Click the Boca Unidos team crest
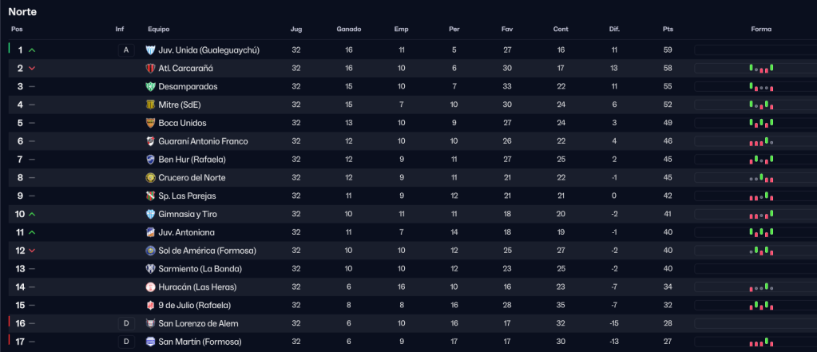The image size is (817, 352). tap(150, 123)
